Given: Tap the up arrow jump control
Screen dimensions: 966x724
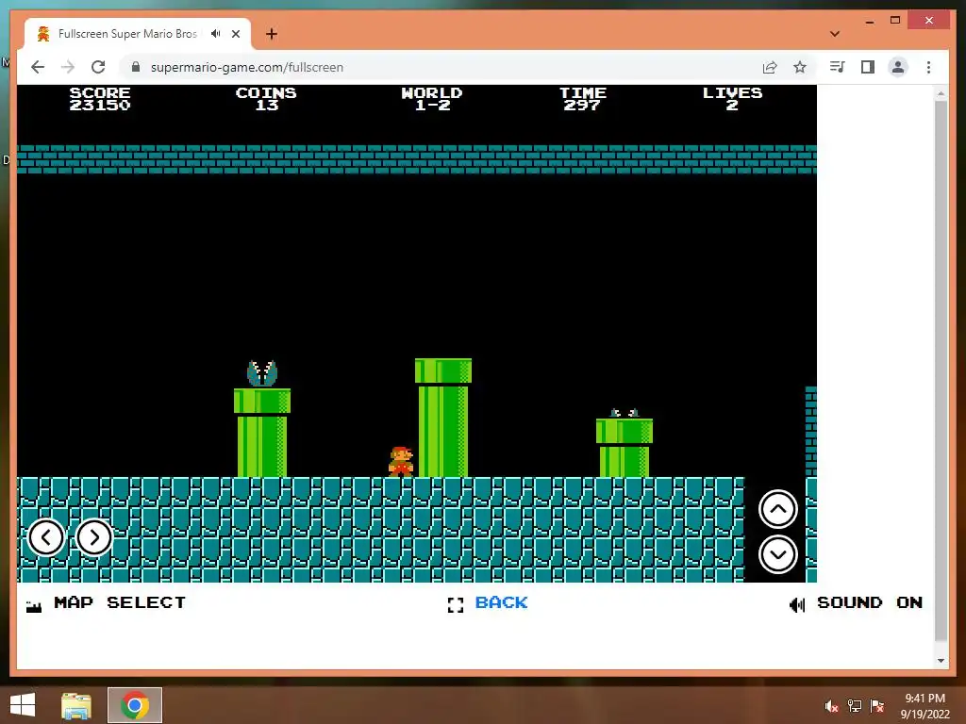Looking at the screenshot, I should 778,509.
